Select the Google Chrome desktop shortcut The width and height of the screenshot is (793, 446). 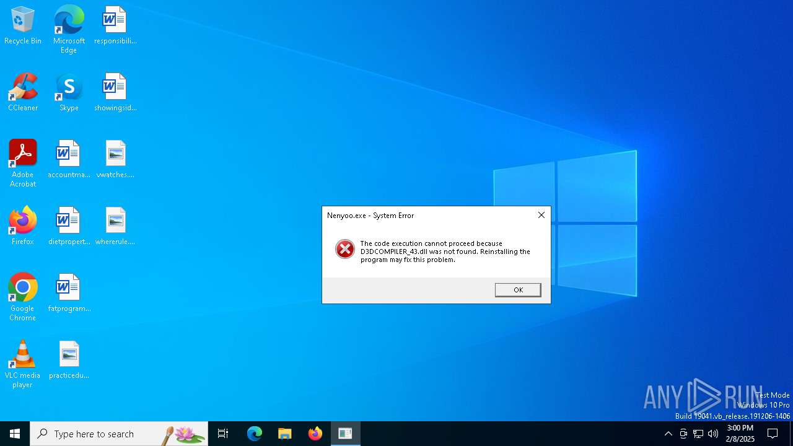pyautogui.click(x=23, y=297)
